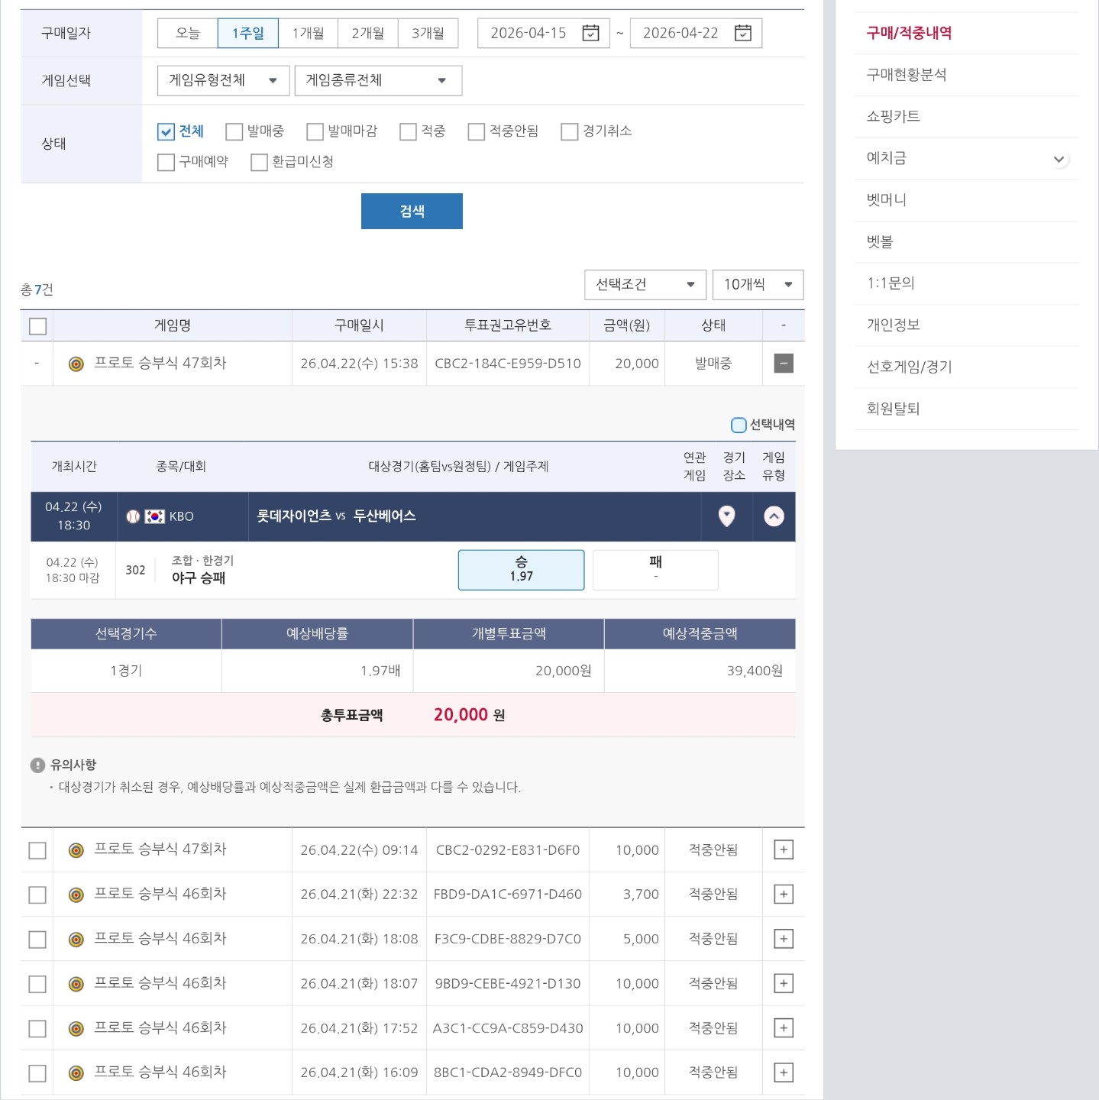Check the 환급미신청 status filter
Viewport: 1099px width, 1100px height.
(x=259, y=162)
